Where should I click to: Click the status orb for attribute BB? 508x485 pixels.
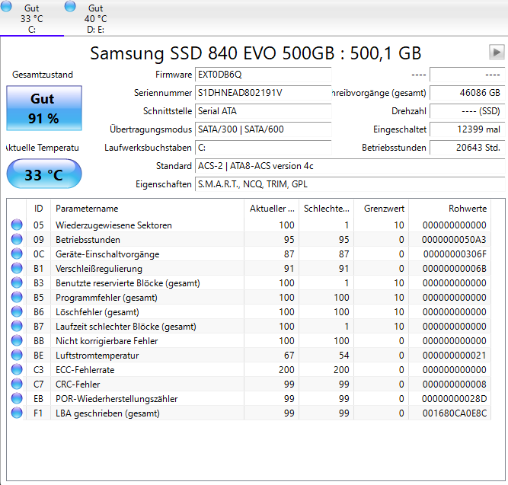click(17, 340)
